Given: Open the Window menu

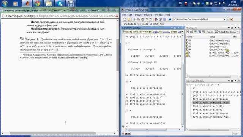Looking at the screenshot, I should [159, 15].
